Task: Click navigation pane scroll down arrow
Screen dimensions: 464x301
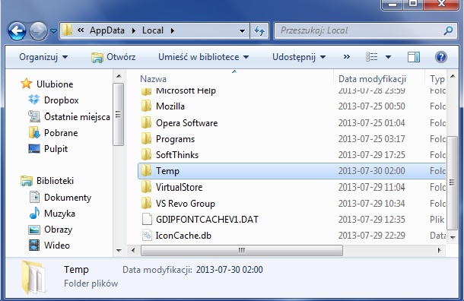Action: pos(119,250)
